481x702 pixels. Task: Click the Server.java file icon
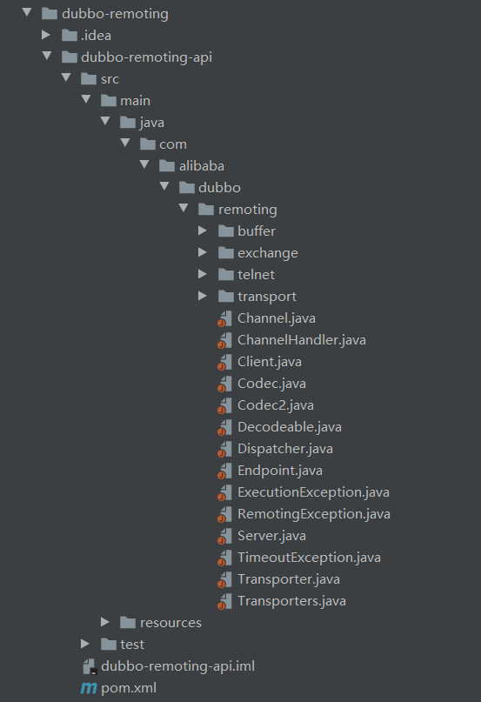coord(224,537)
